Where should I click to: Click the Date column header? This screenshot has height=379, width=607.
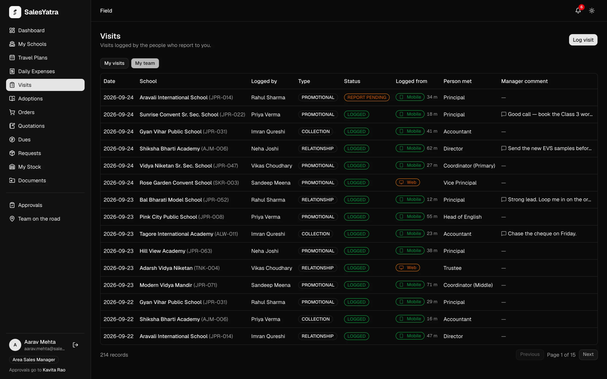(109, 81)
